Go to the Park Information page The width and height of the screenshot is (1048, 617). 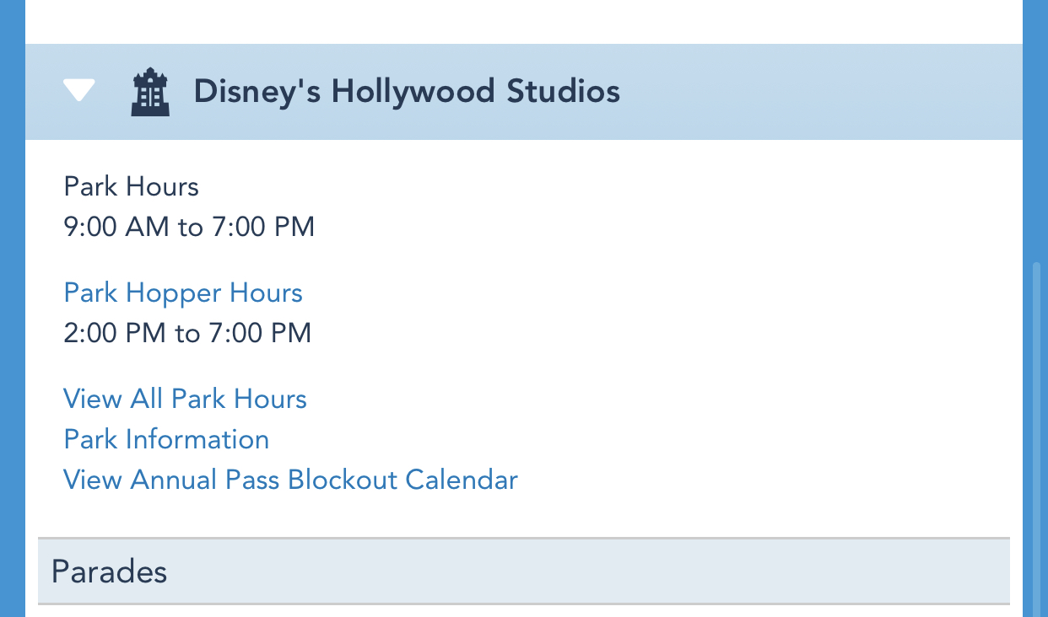point(166,439)
